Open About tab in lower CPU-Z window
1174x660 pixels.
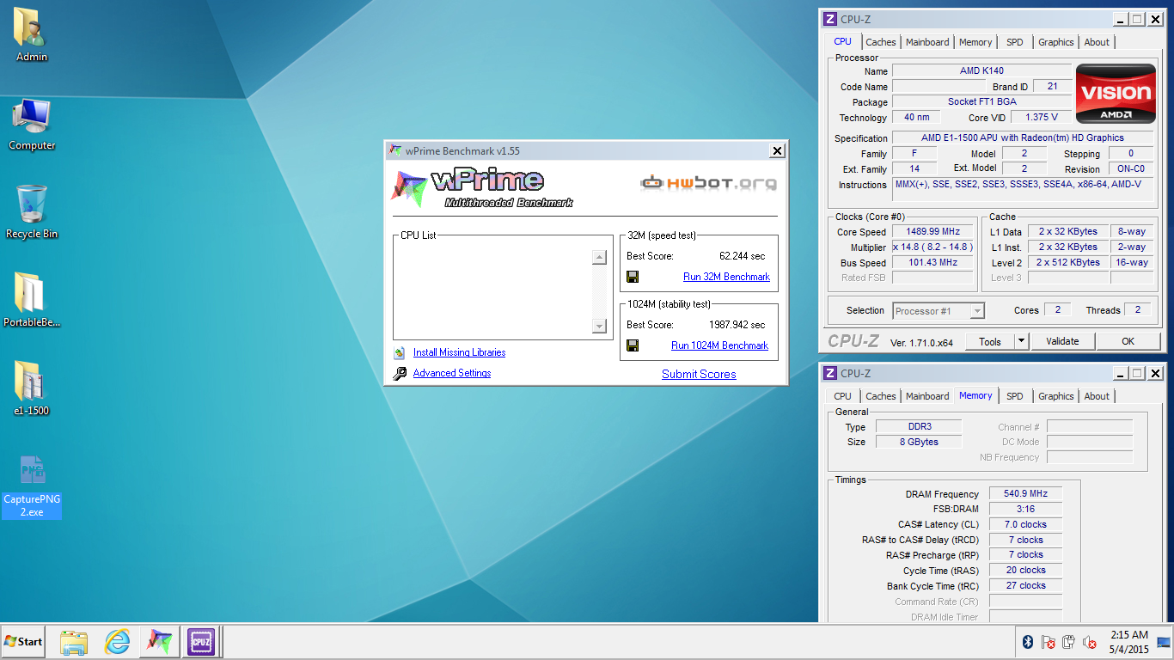(1097, 396)
